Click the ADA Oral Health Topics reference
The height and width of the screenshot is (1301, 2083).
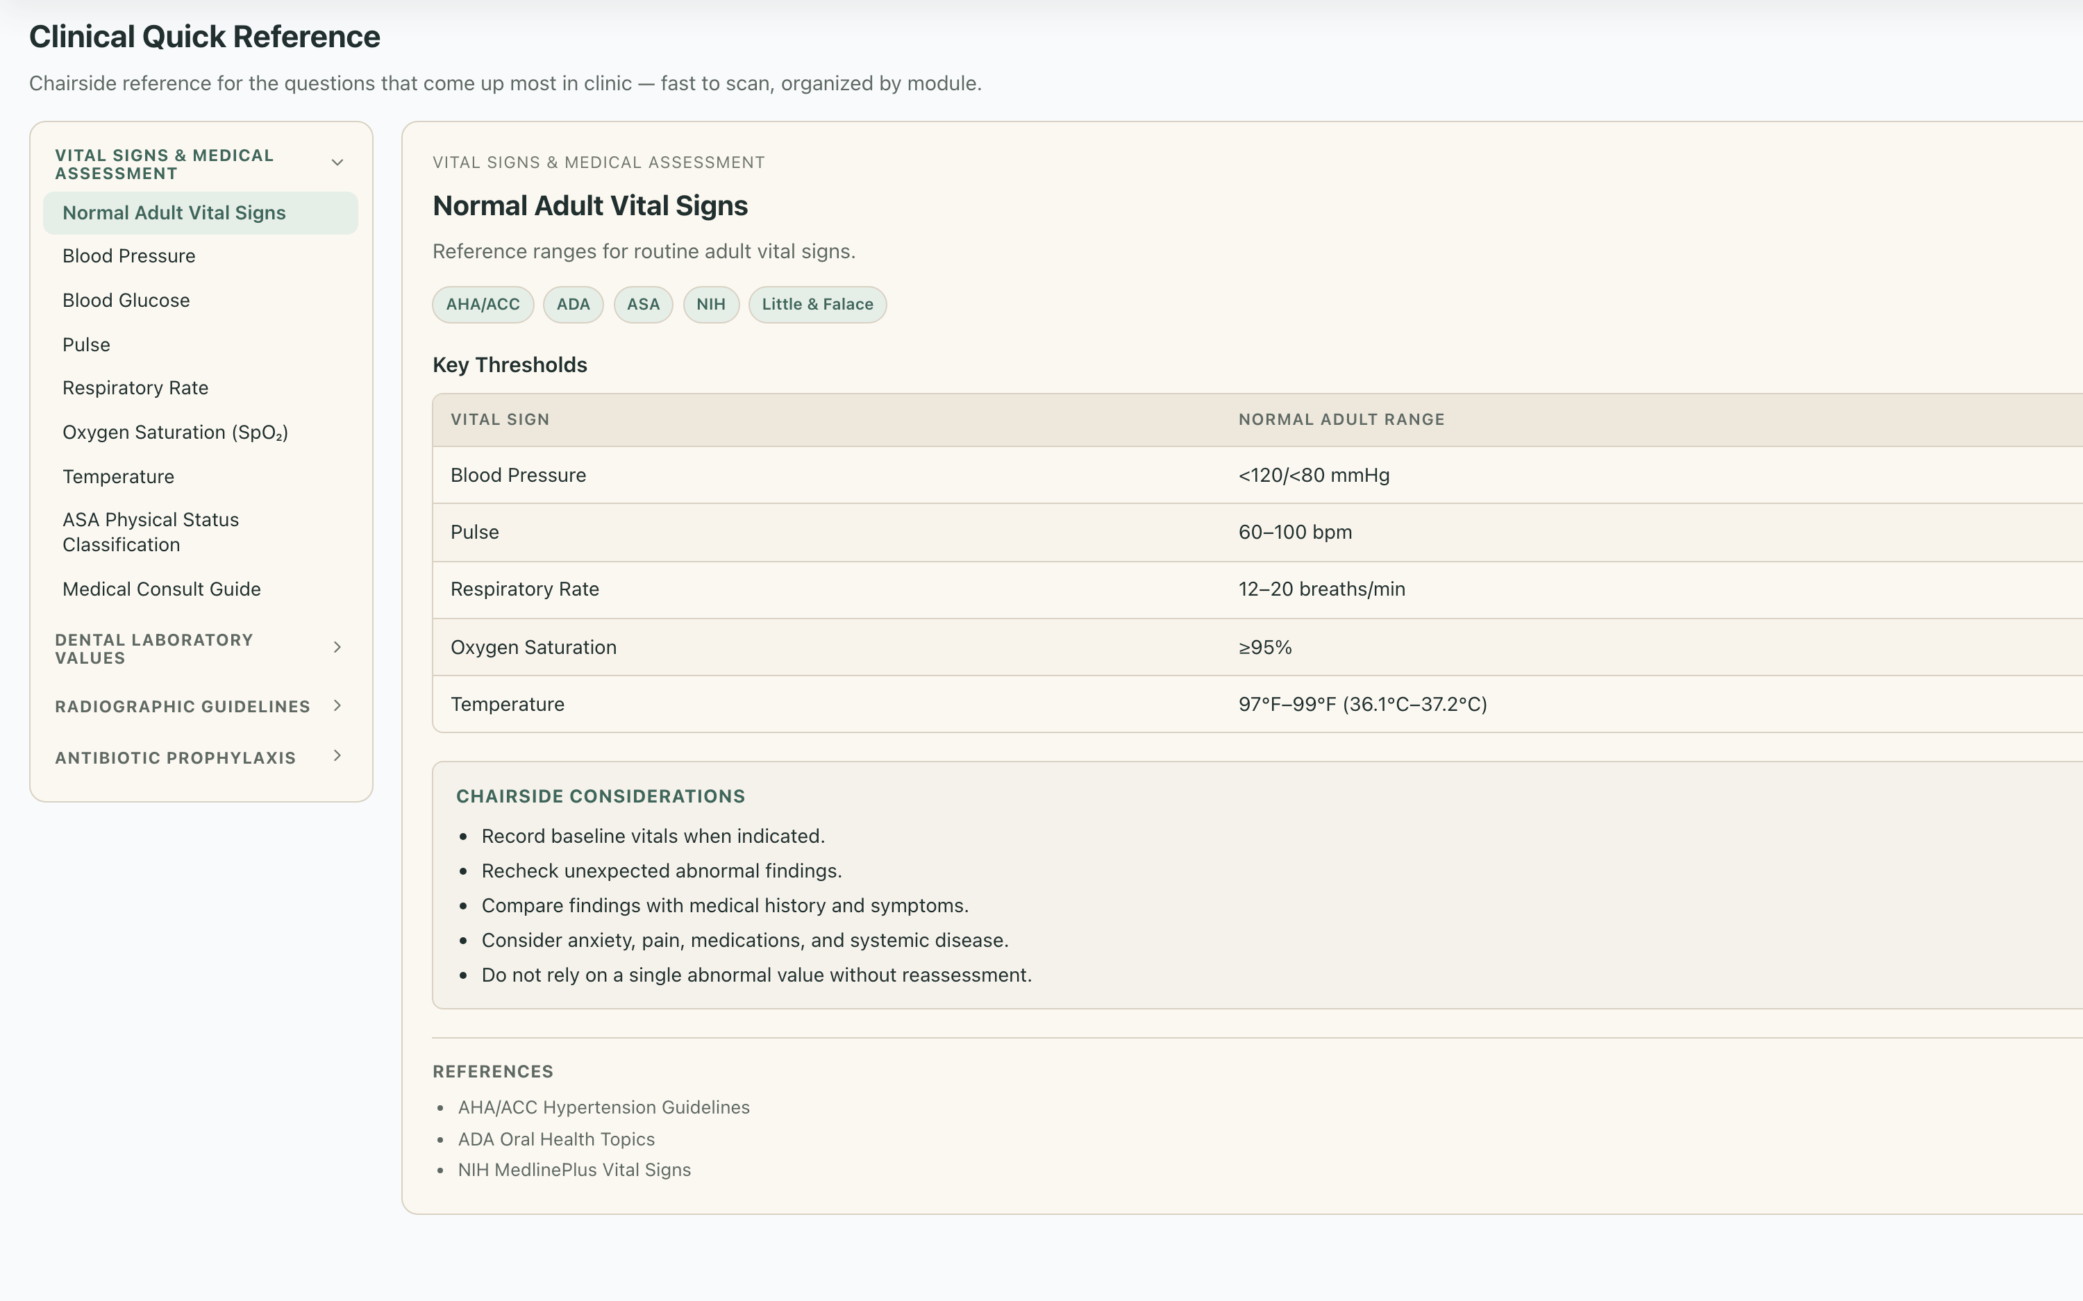coord(557,1139)
